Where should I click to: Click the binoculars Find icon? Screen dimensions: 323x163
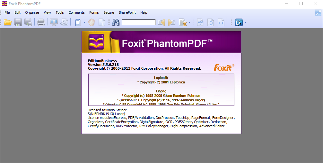(x=116, y=22)
